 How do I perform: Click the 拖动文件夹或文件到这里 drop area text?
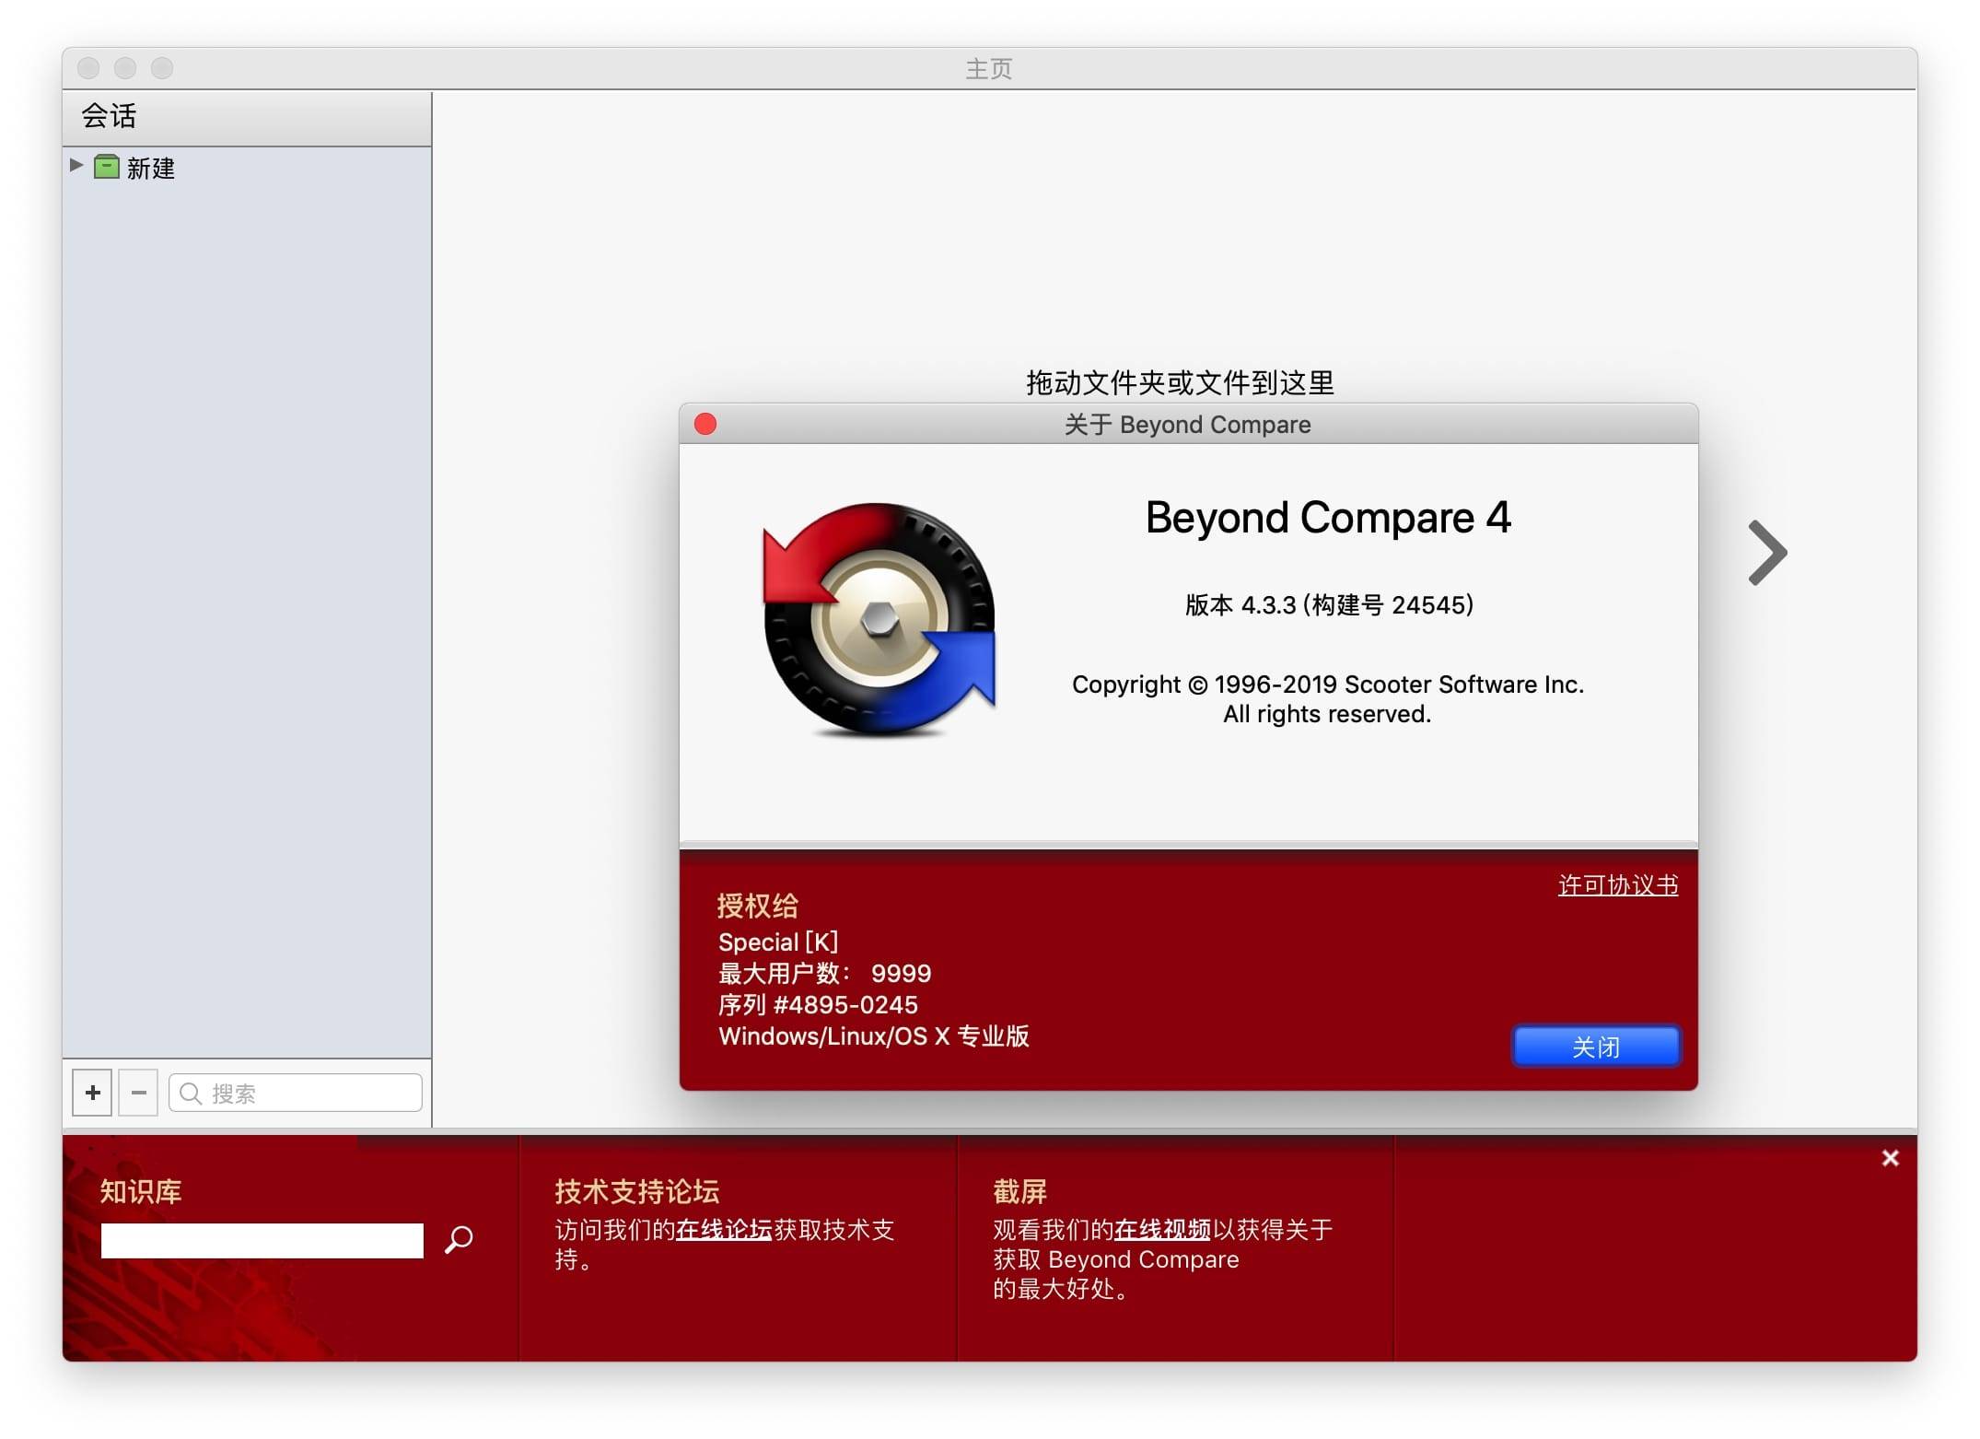(x=1180, y=382)
